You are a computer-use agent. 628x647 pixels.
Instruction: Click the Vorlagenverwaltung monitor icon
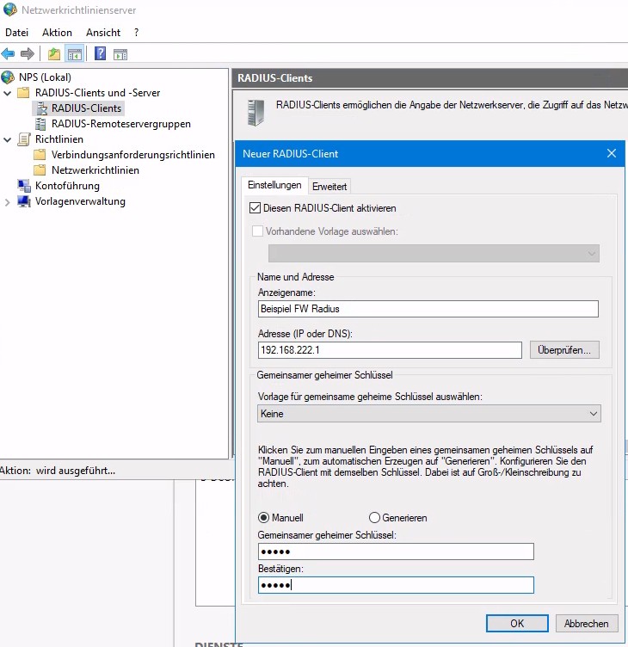24,201
